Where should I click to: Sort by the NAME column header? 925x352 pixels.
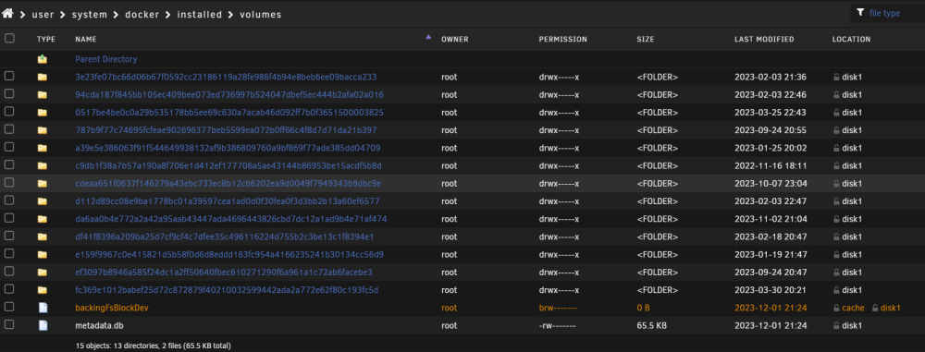point(86,40)
